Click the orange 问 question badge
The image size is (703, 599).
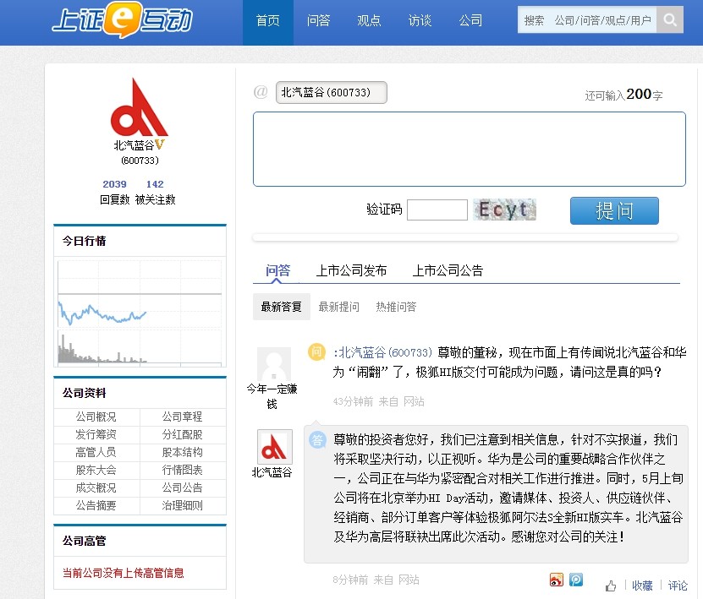tap(316, 351)
